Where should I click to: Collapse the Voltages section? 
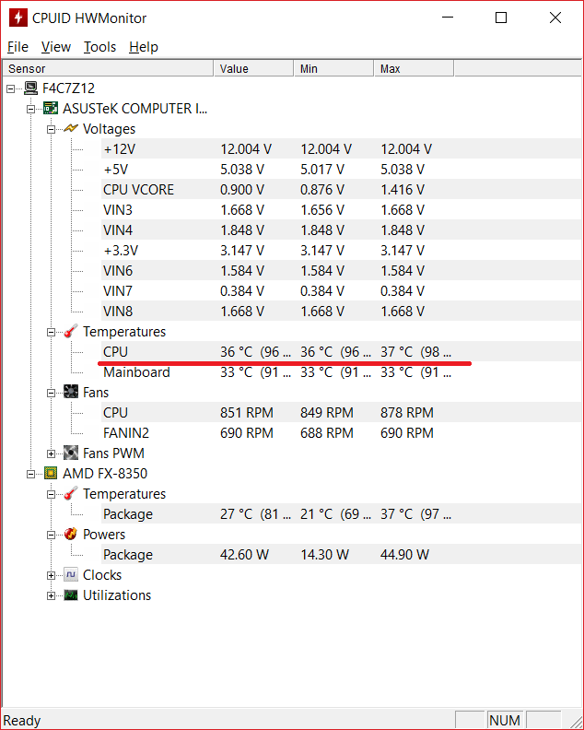[52, 129]
